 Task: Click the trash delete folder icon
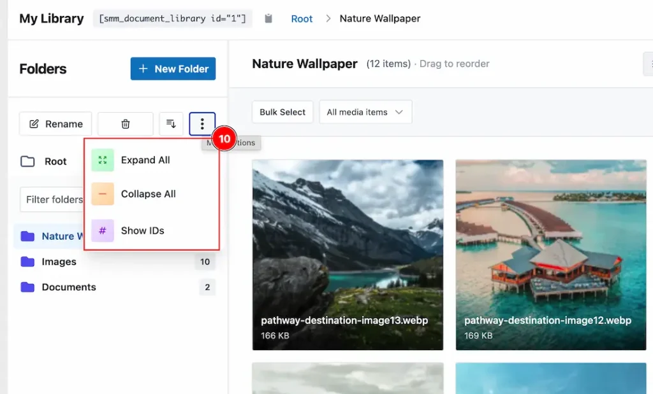126,124
